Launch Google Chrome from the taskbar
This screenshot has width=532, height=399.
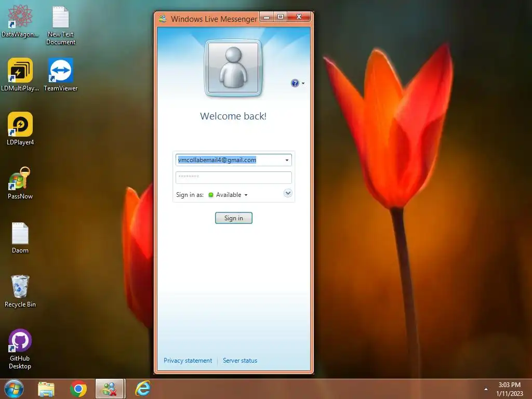78,389
